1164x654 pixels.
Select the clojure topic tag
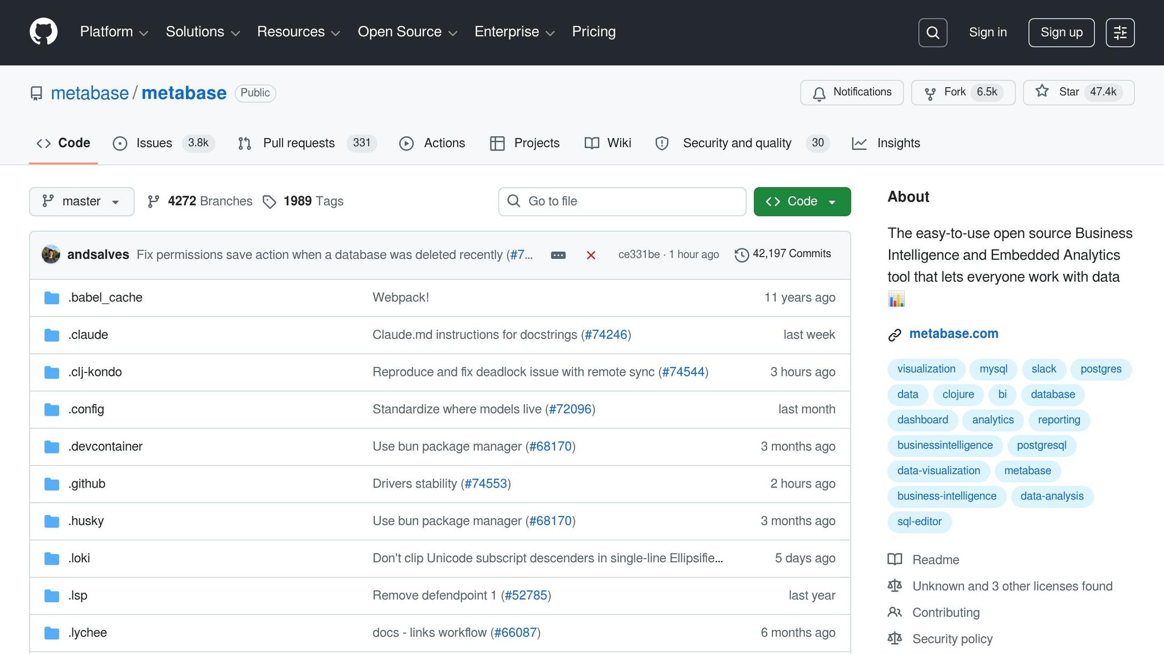958,395
